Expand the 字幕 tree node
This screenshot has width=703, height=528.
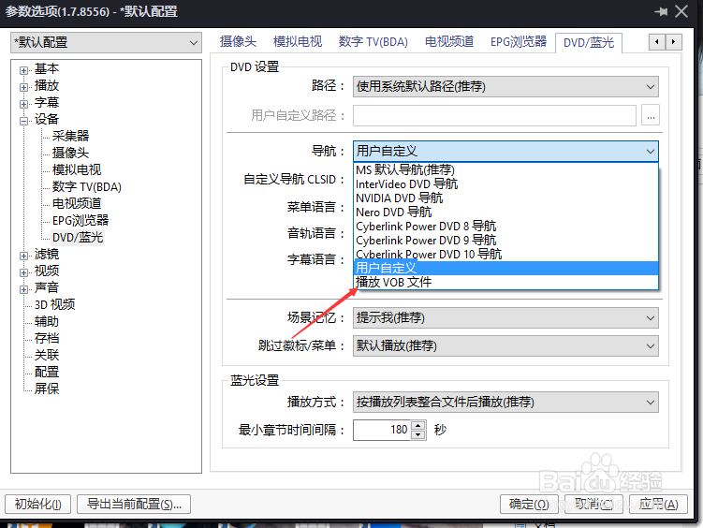pos(23,104)
